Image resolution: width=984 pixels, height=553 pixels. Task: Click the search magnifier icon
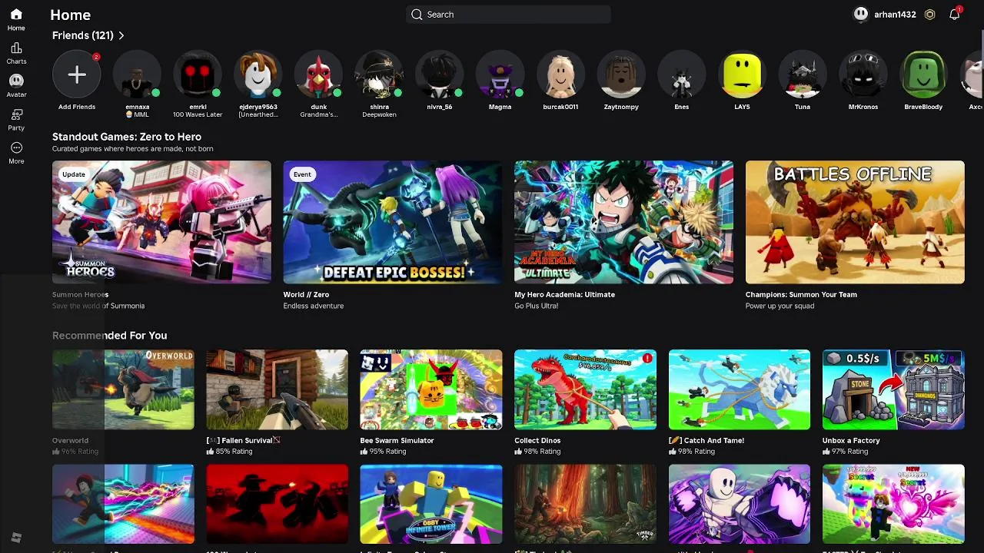417,15
